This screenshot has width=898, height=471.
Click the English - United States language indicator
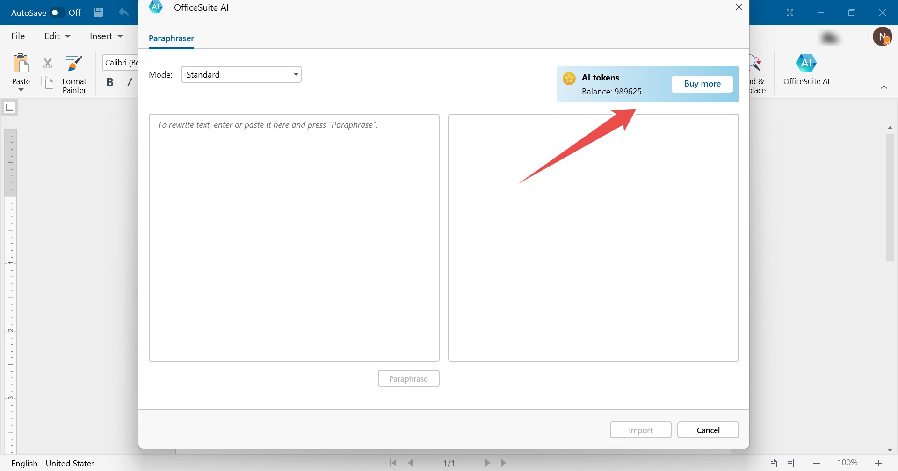(x=53, y=463)
